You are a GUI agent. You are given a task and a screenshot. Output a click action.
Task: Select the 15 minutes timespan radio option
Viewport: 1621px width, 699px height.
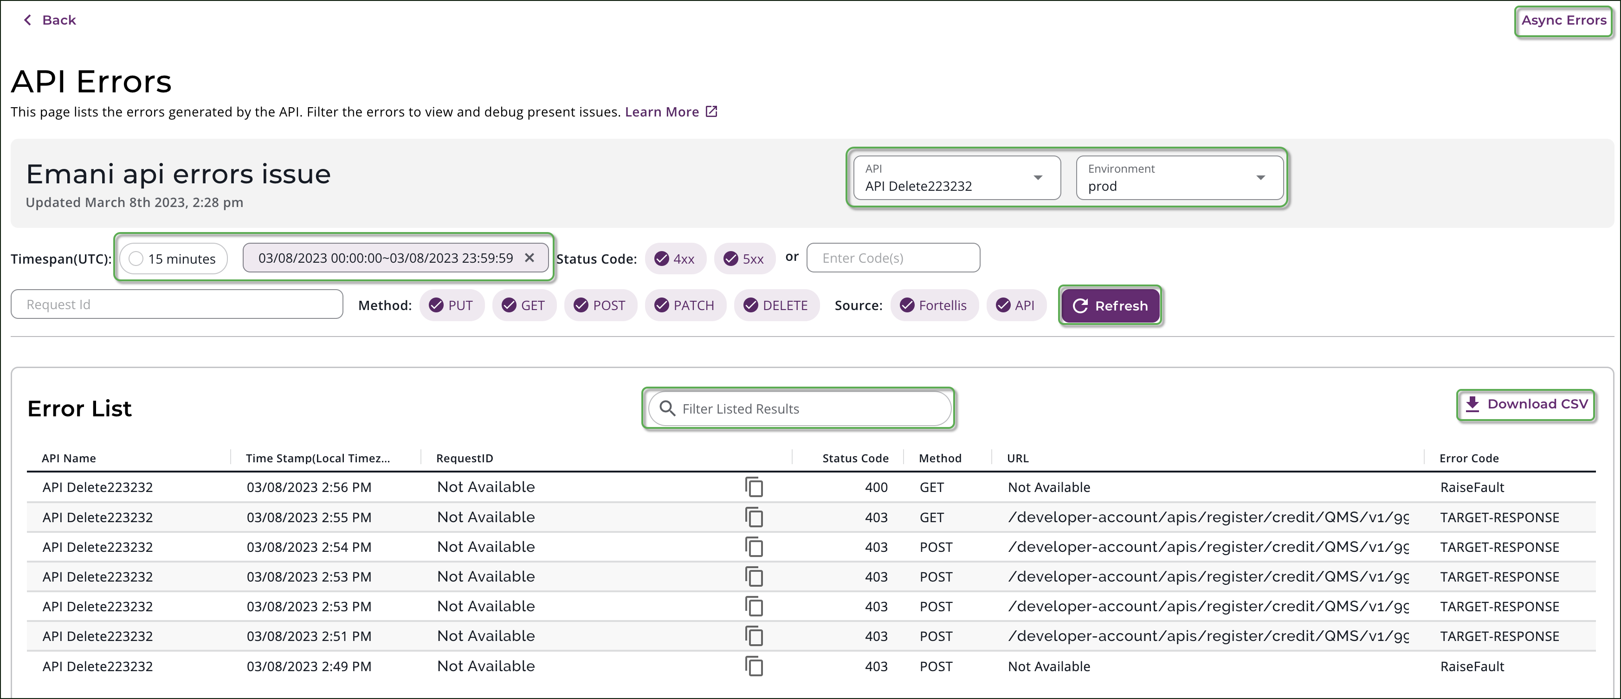(174, 259)
